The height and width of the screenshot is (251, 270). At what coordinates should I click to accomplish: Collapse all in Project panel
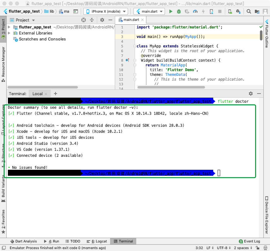click(x=92, y=20)
